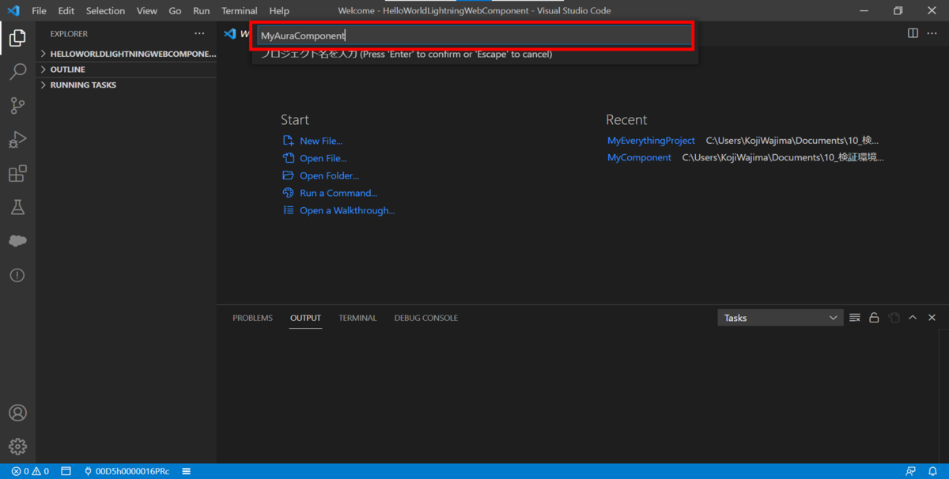Screen dimensions: 949x479
Task: Clear the output panel
Action: point(855,318)
